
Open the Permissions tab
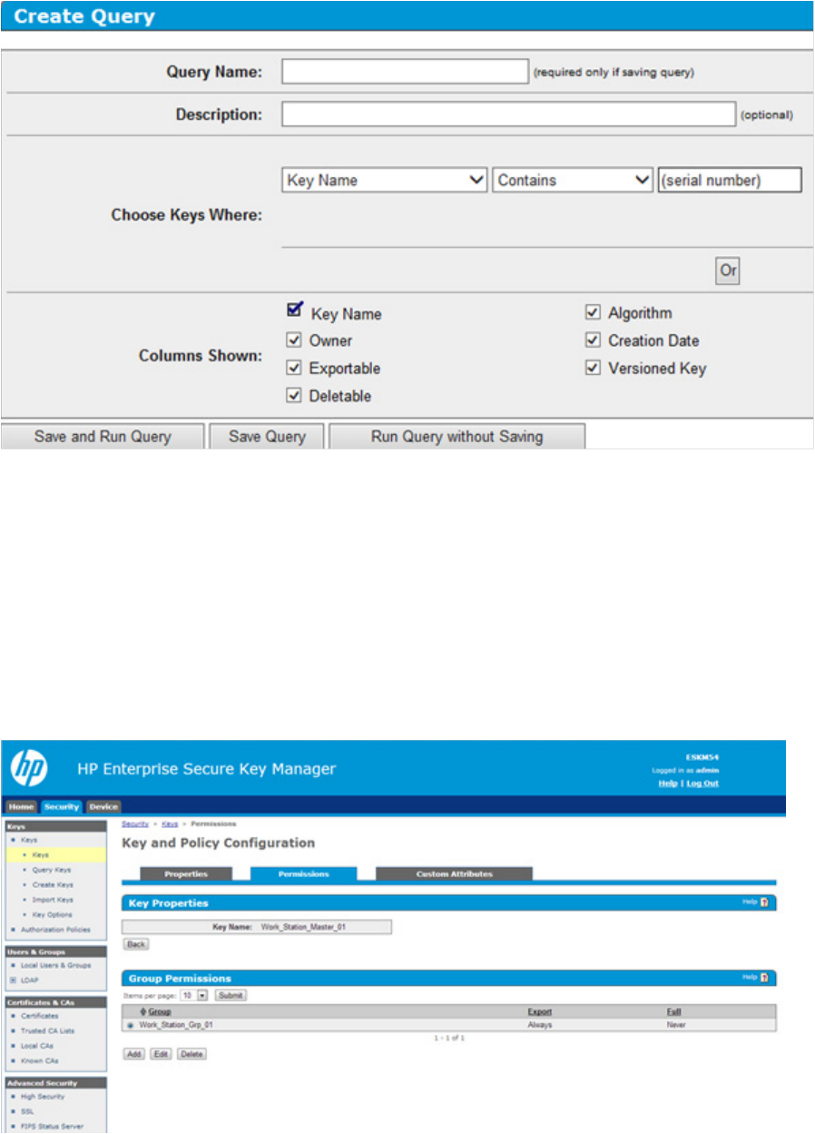pos(303,873)
